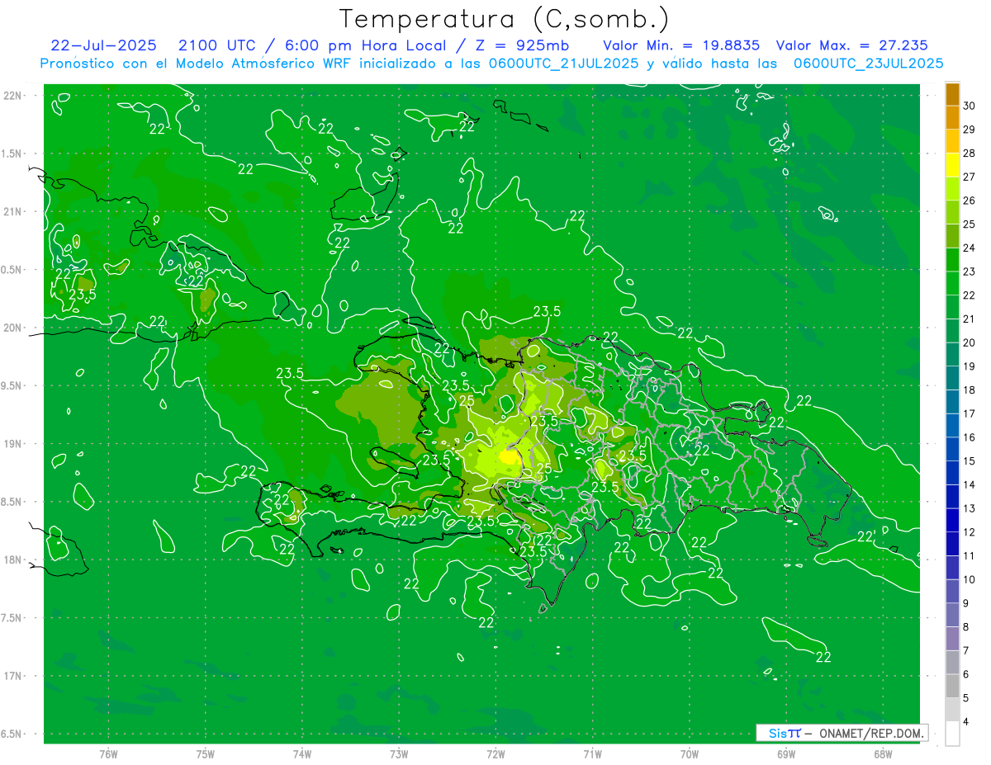This screenshot has width=991, height=765.
Task: Select the '2100 UTC' time text
Action: 216,45
